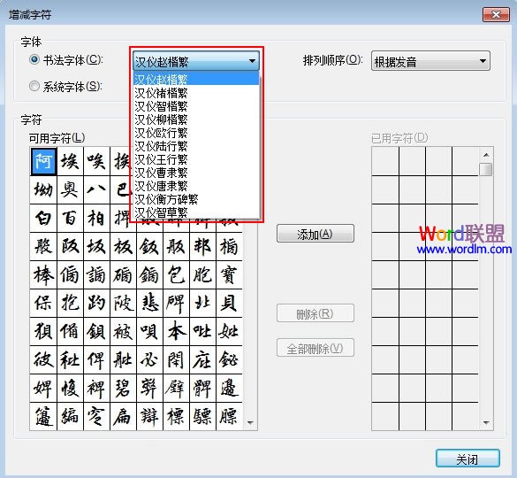Select the character 保 in the grid
This screenshot has width=517, height=478.
(43, 304)
